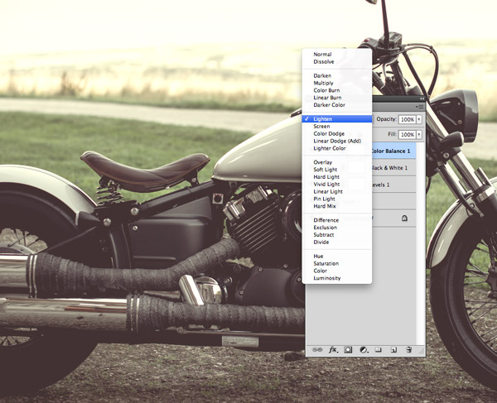497x403 pixels.
Task: Select Overlay from blend mode list
Action: (x=323, y=162)
